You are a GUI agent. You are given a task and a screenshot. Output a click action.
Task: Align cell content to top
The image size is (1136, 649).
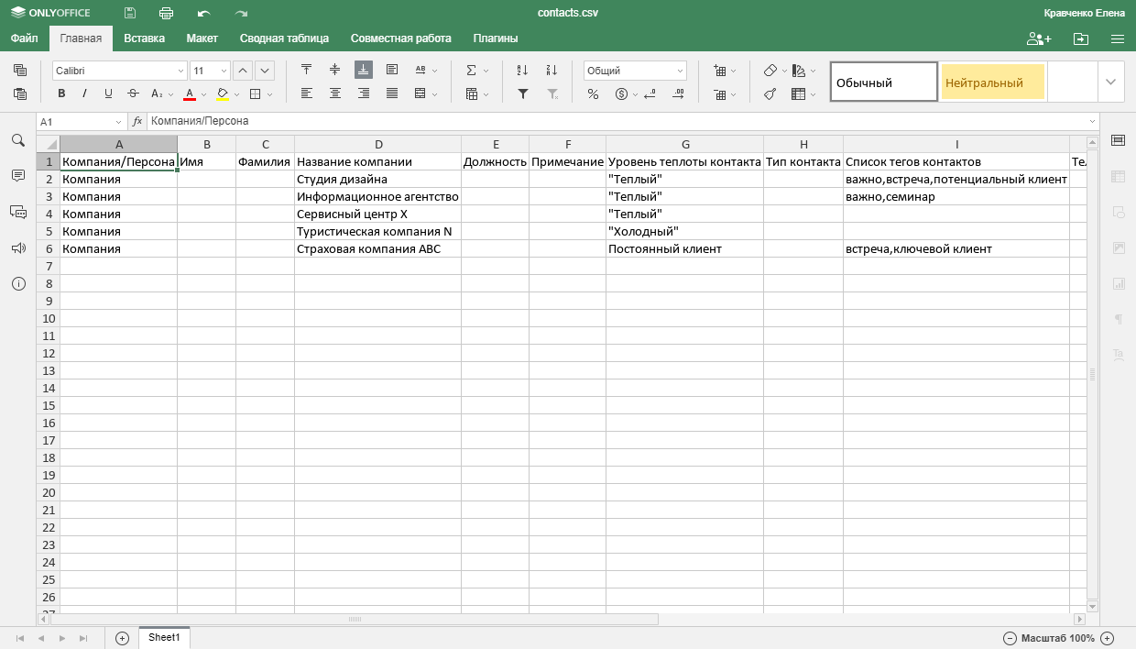click(x=307, y=70)
